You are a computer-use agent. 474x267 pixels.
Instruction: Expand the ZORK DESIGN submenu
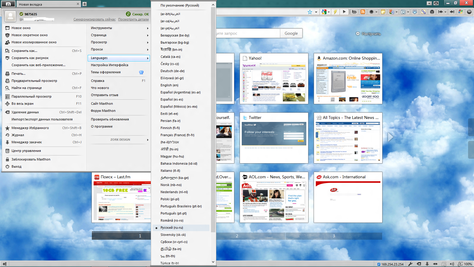pos(120,139)
